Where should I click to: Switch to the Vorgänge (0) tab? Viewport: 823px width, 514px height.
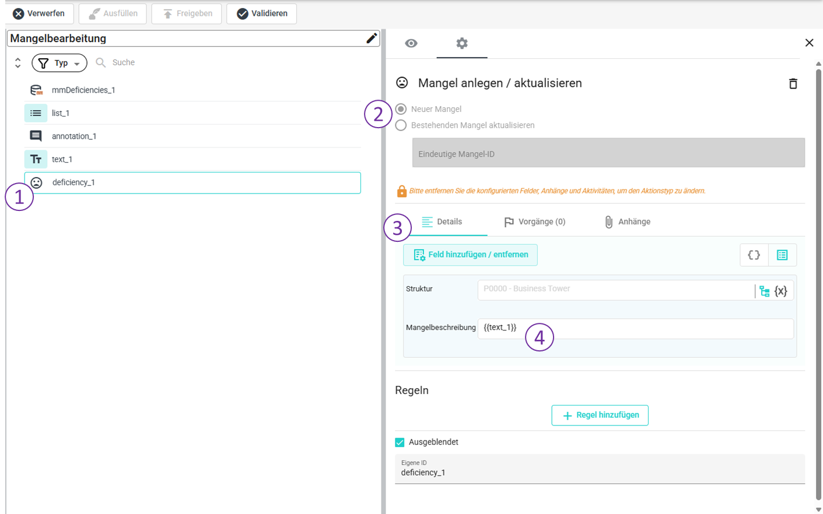(x=535, y=222)
